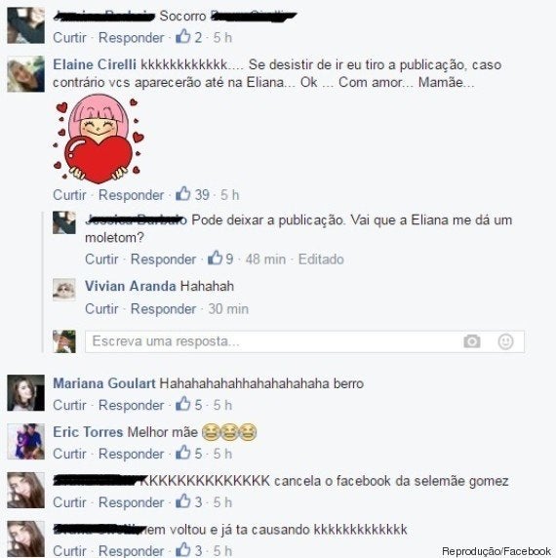Click thumbs-up icon on selemãe gomez comment
Screen dimensions: 556x558
[x=183, y=501]
